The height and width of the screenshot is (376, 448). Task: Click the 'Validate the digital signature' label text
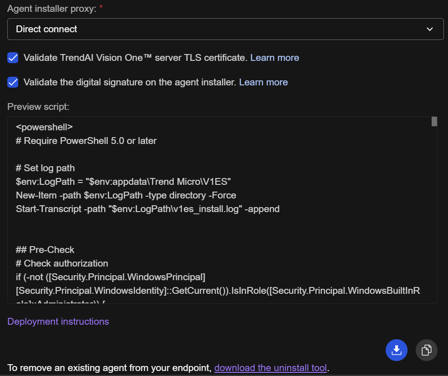[130, 82]
